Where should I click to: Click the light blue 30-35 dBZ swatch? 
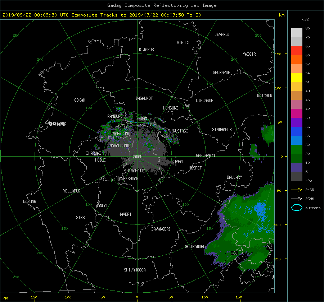tap(297, 140)
